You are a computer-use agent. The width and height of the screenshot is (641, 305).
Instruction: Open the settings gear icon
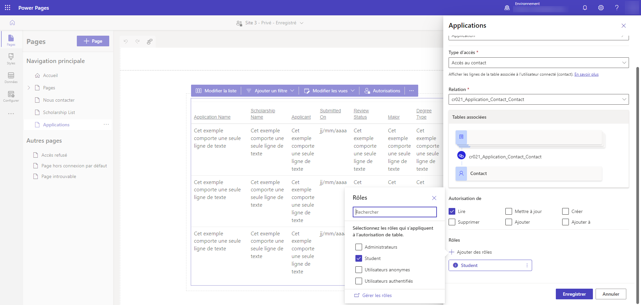coord(601,8)
